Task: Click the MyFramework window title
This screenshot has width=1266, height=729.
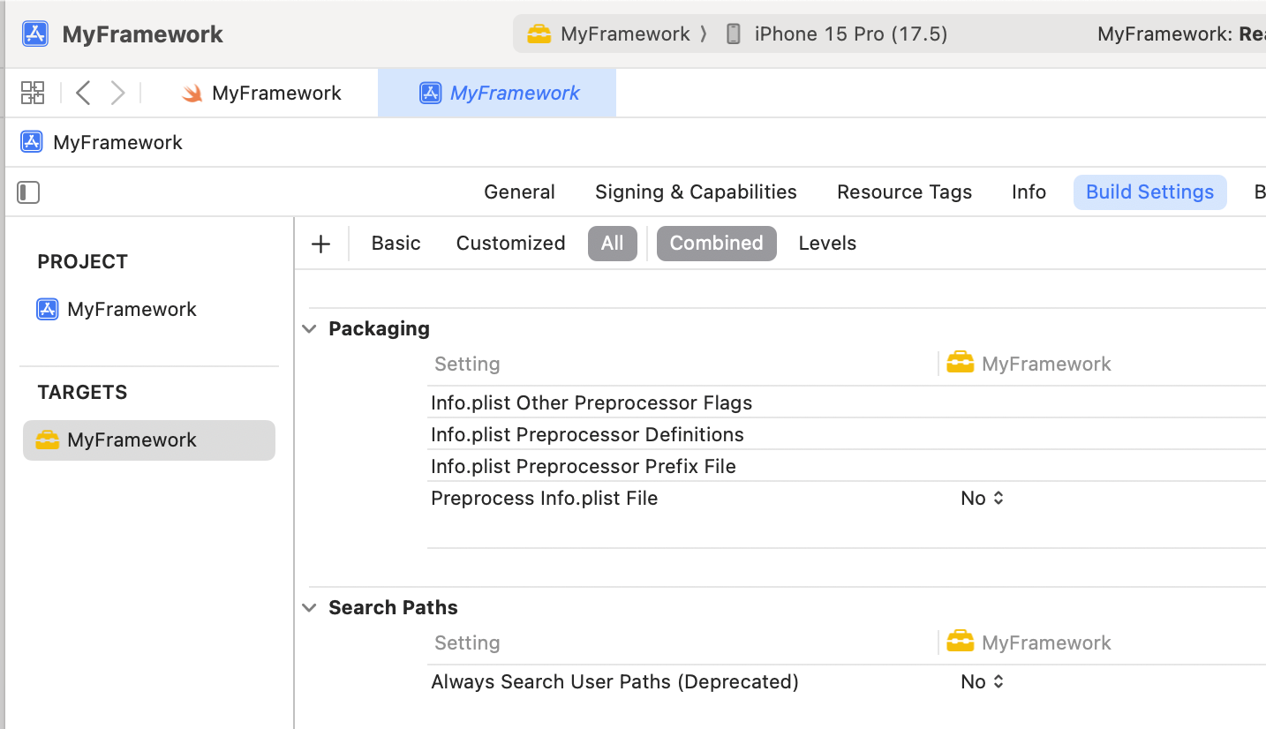Action: coord(142,34)
